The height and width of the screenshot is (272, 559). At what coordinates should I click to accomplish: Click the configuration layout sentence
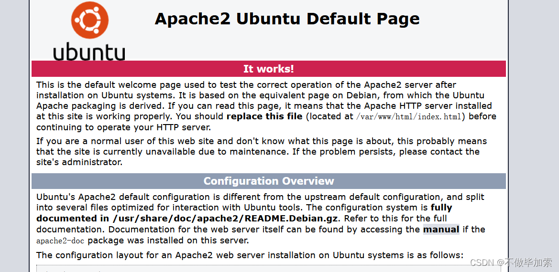[x=250, y=255]
